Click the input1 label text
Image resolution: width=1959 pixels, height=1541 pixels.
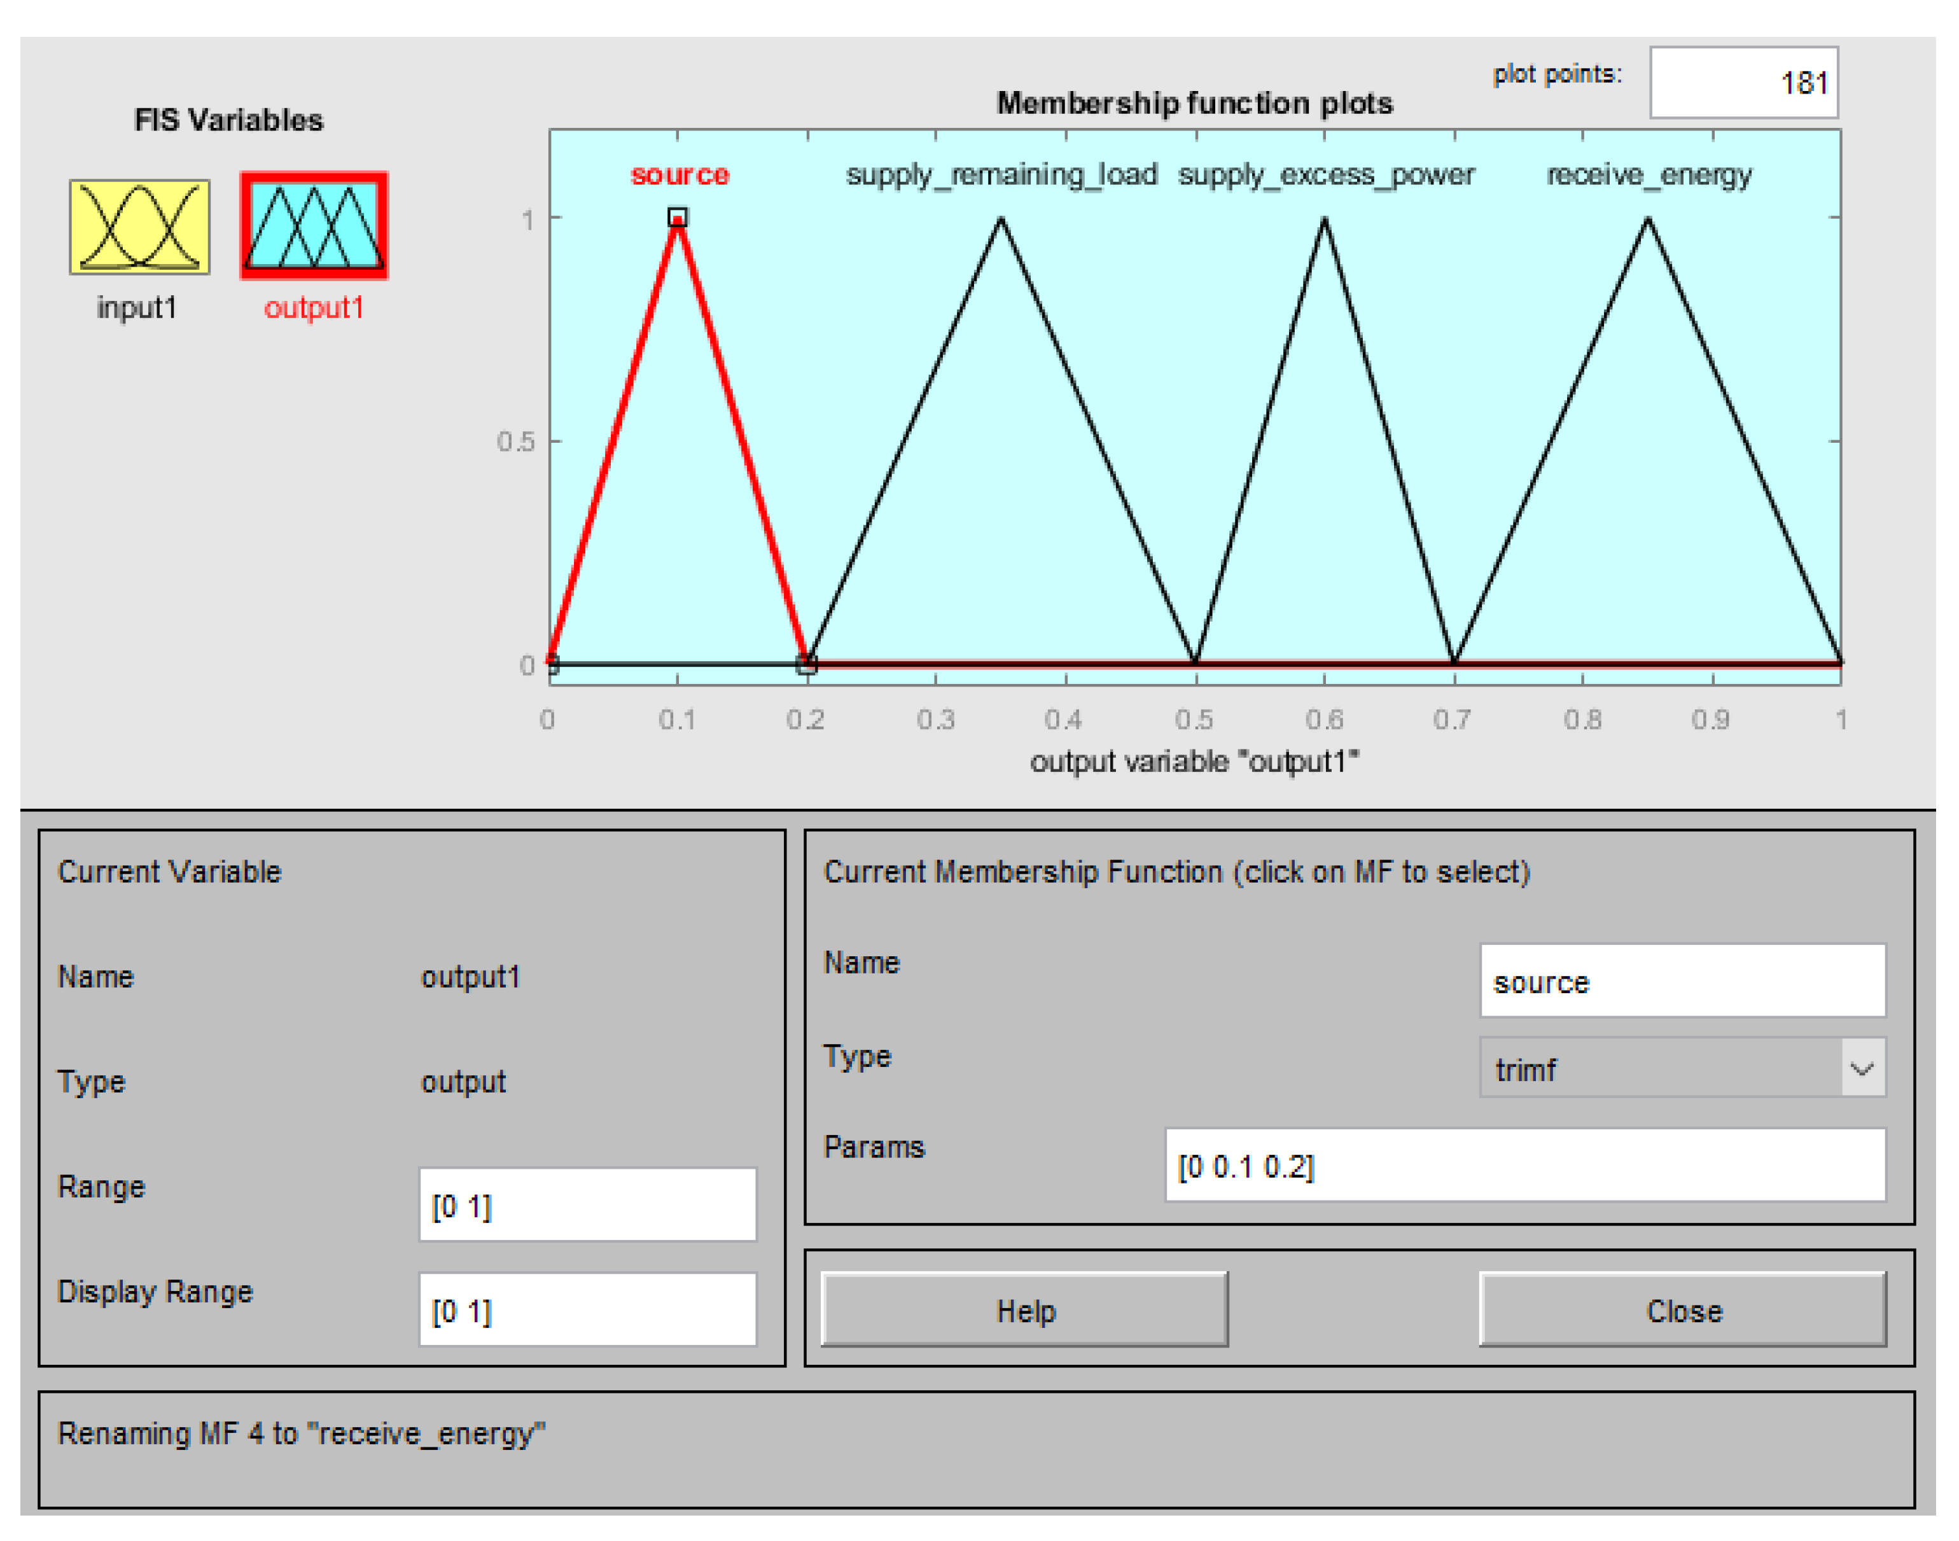tap(137, 308)
